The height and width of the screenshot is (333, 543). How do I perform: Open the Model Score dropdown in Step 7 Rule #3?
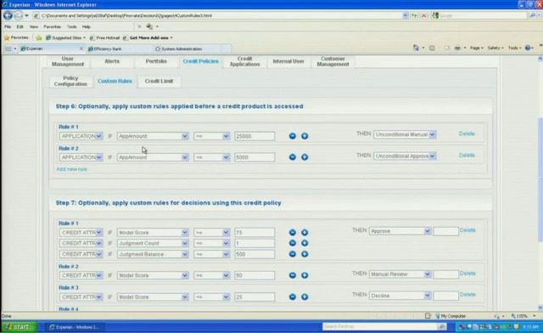(x=153, y=297)
